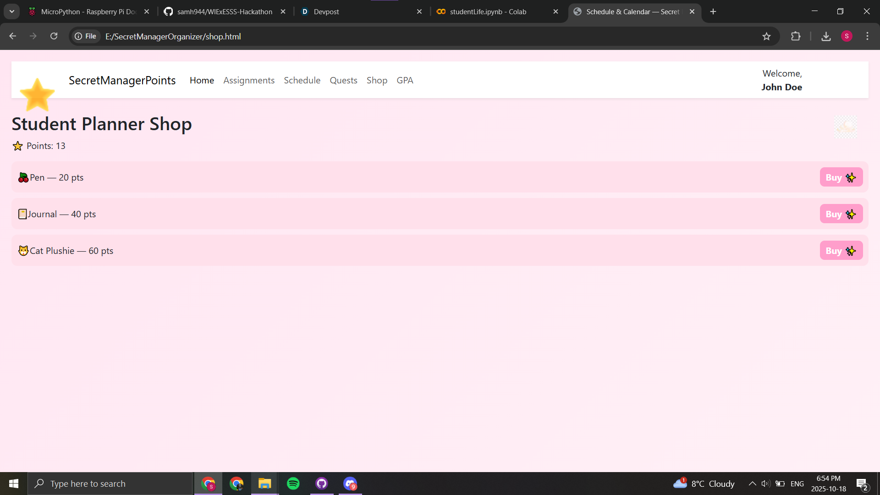Open Chrome downloads icon

click(826, 36)
